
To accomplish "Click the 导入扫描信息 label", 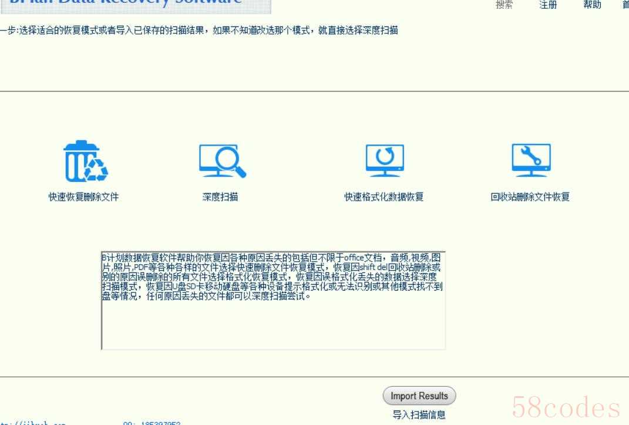I will 419,415.
